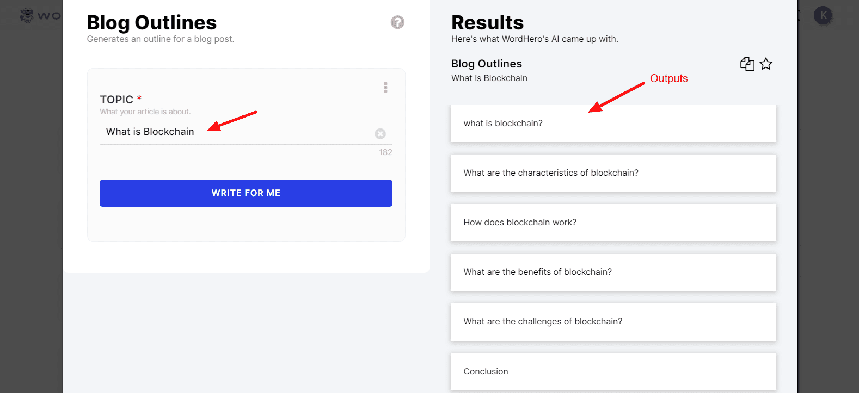The width and height of the screenshot is (859, 393).
Task: Click the WordHero logo icon
Action: tap(26, 15)
